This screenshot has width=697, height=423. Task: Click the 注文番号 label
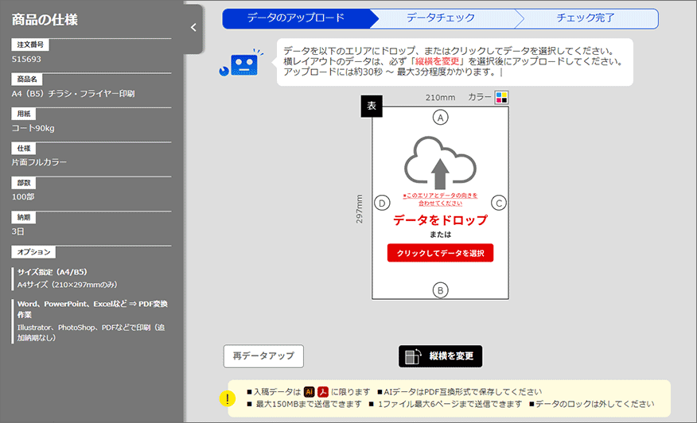[x=30, y=45]
